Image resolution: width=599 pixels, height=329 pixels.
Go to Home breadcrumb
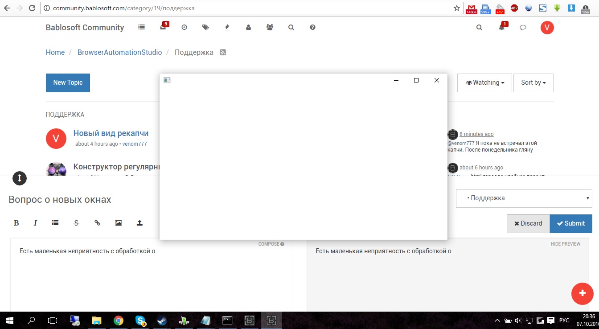(x=55, y=52)
